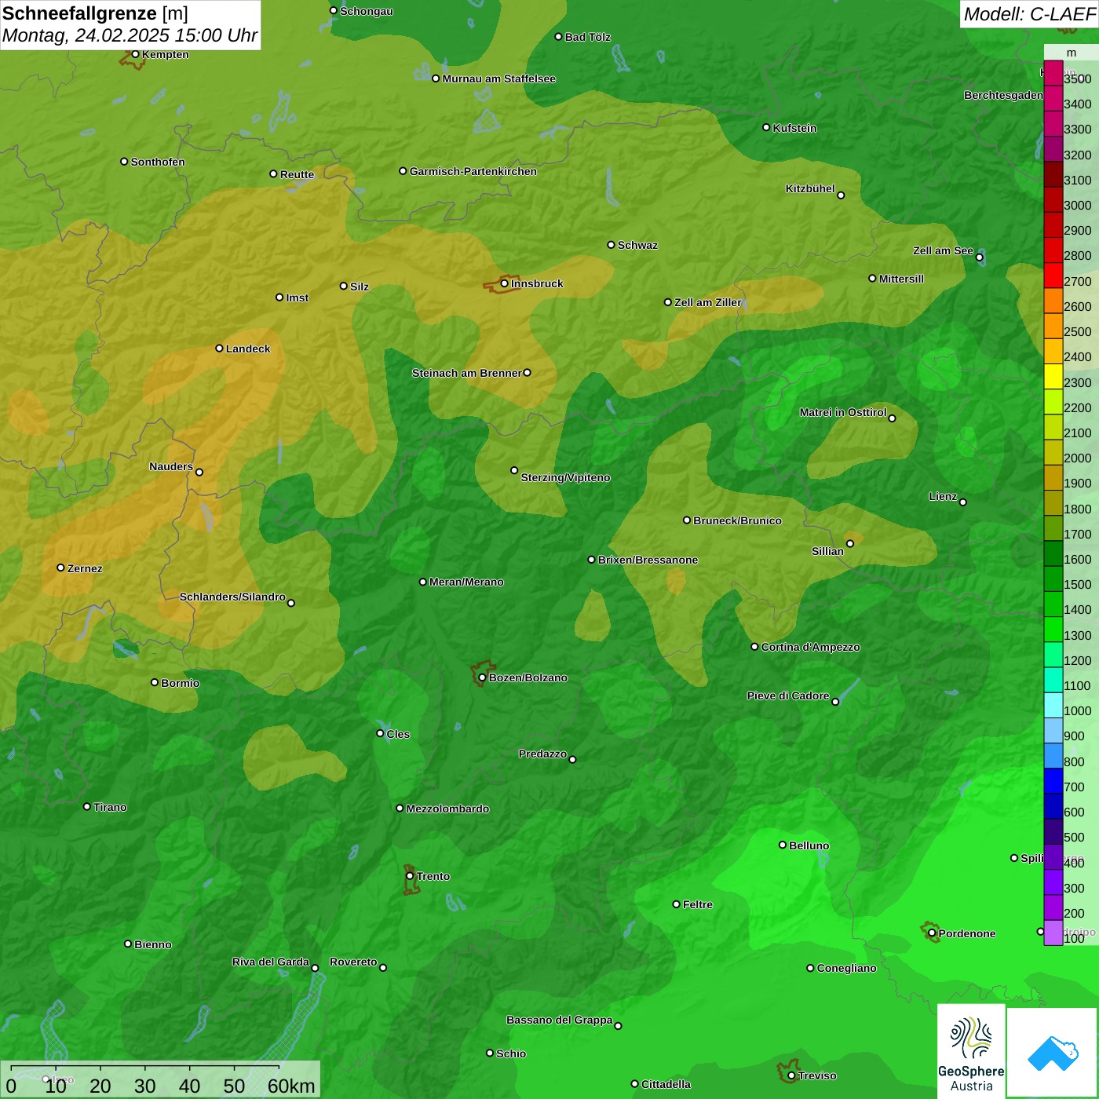Click the Reutte label

[298, 174]
